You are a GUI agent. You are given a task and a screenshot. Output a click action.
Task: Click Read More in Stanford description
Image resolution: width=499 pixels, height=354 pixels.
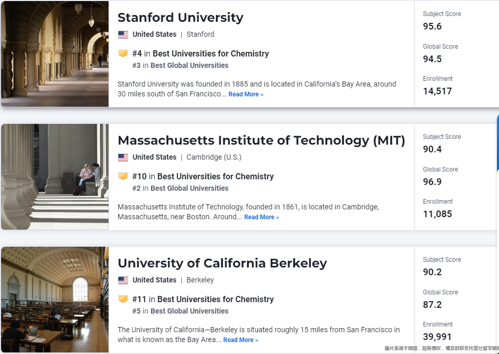[x=246, y=94]
